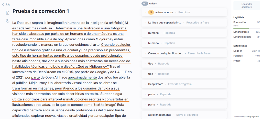This screenshot has width=262, height=119.
Task: Click the back chevron arrow
Action: [3, 4]
